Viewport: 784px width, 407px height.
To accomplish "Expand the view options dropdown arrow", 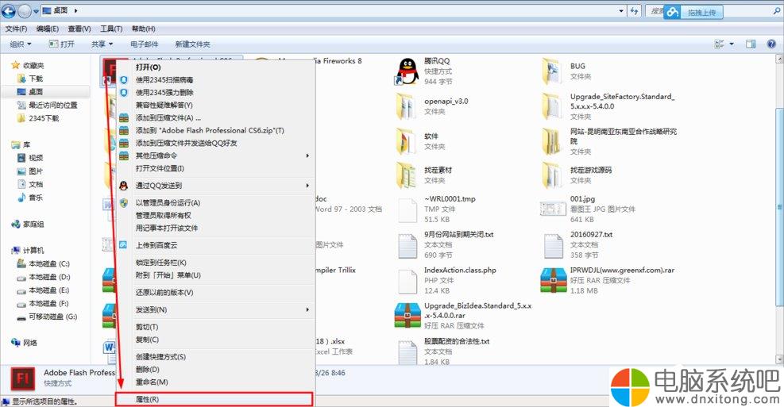I will 732,44.
